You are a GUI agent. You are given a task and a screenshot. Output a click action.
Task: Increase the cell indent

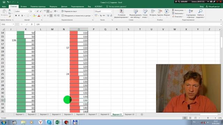(x=58, y=16)
